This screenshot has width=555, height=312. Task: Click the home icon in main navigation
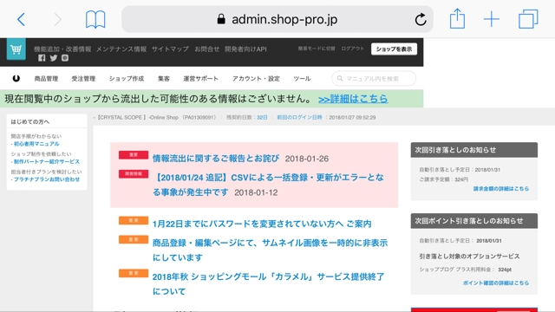16,79
